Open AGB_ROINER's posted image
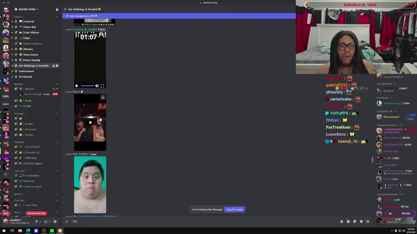This screenshot has width=417, height=234. (90, 185)
